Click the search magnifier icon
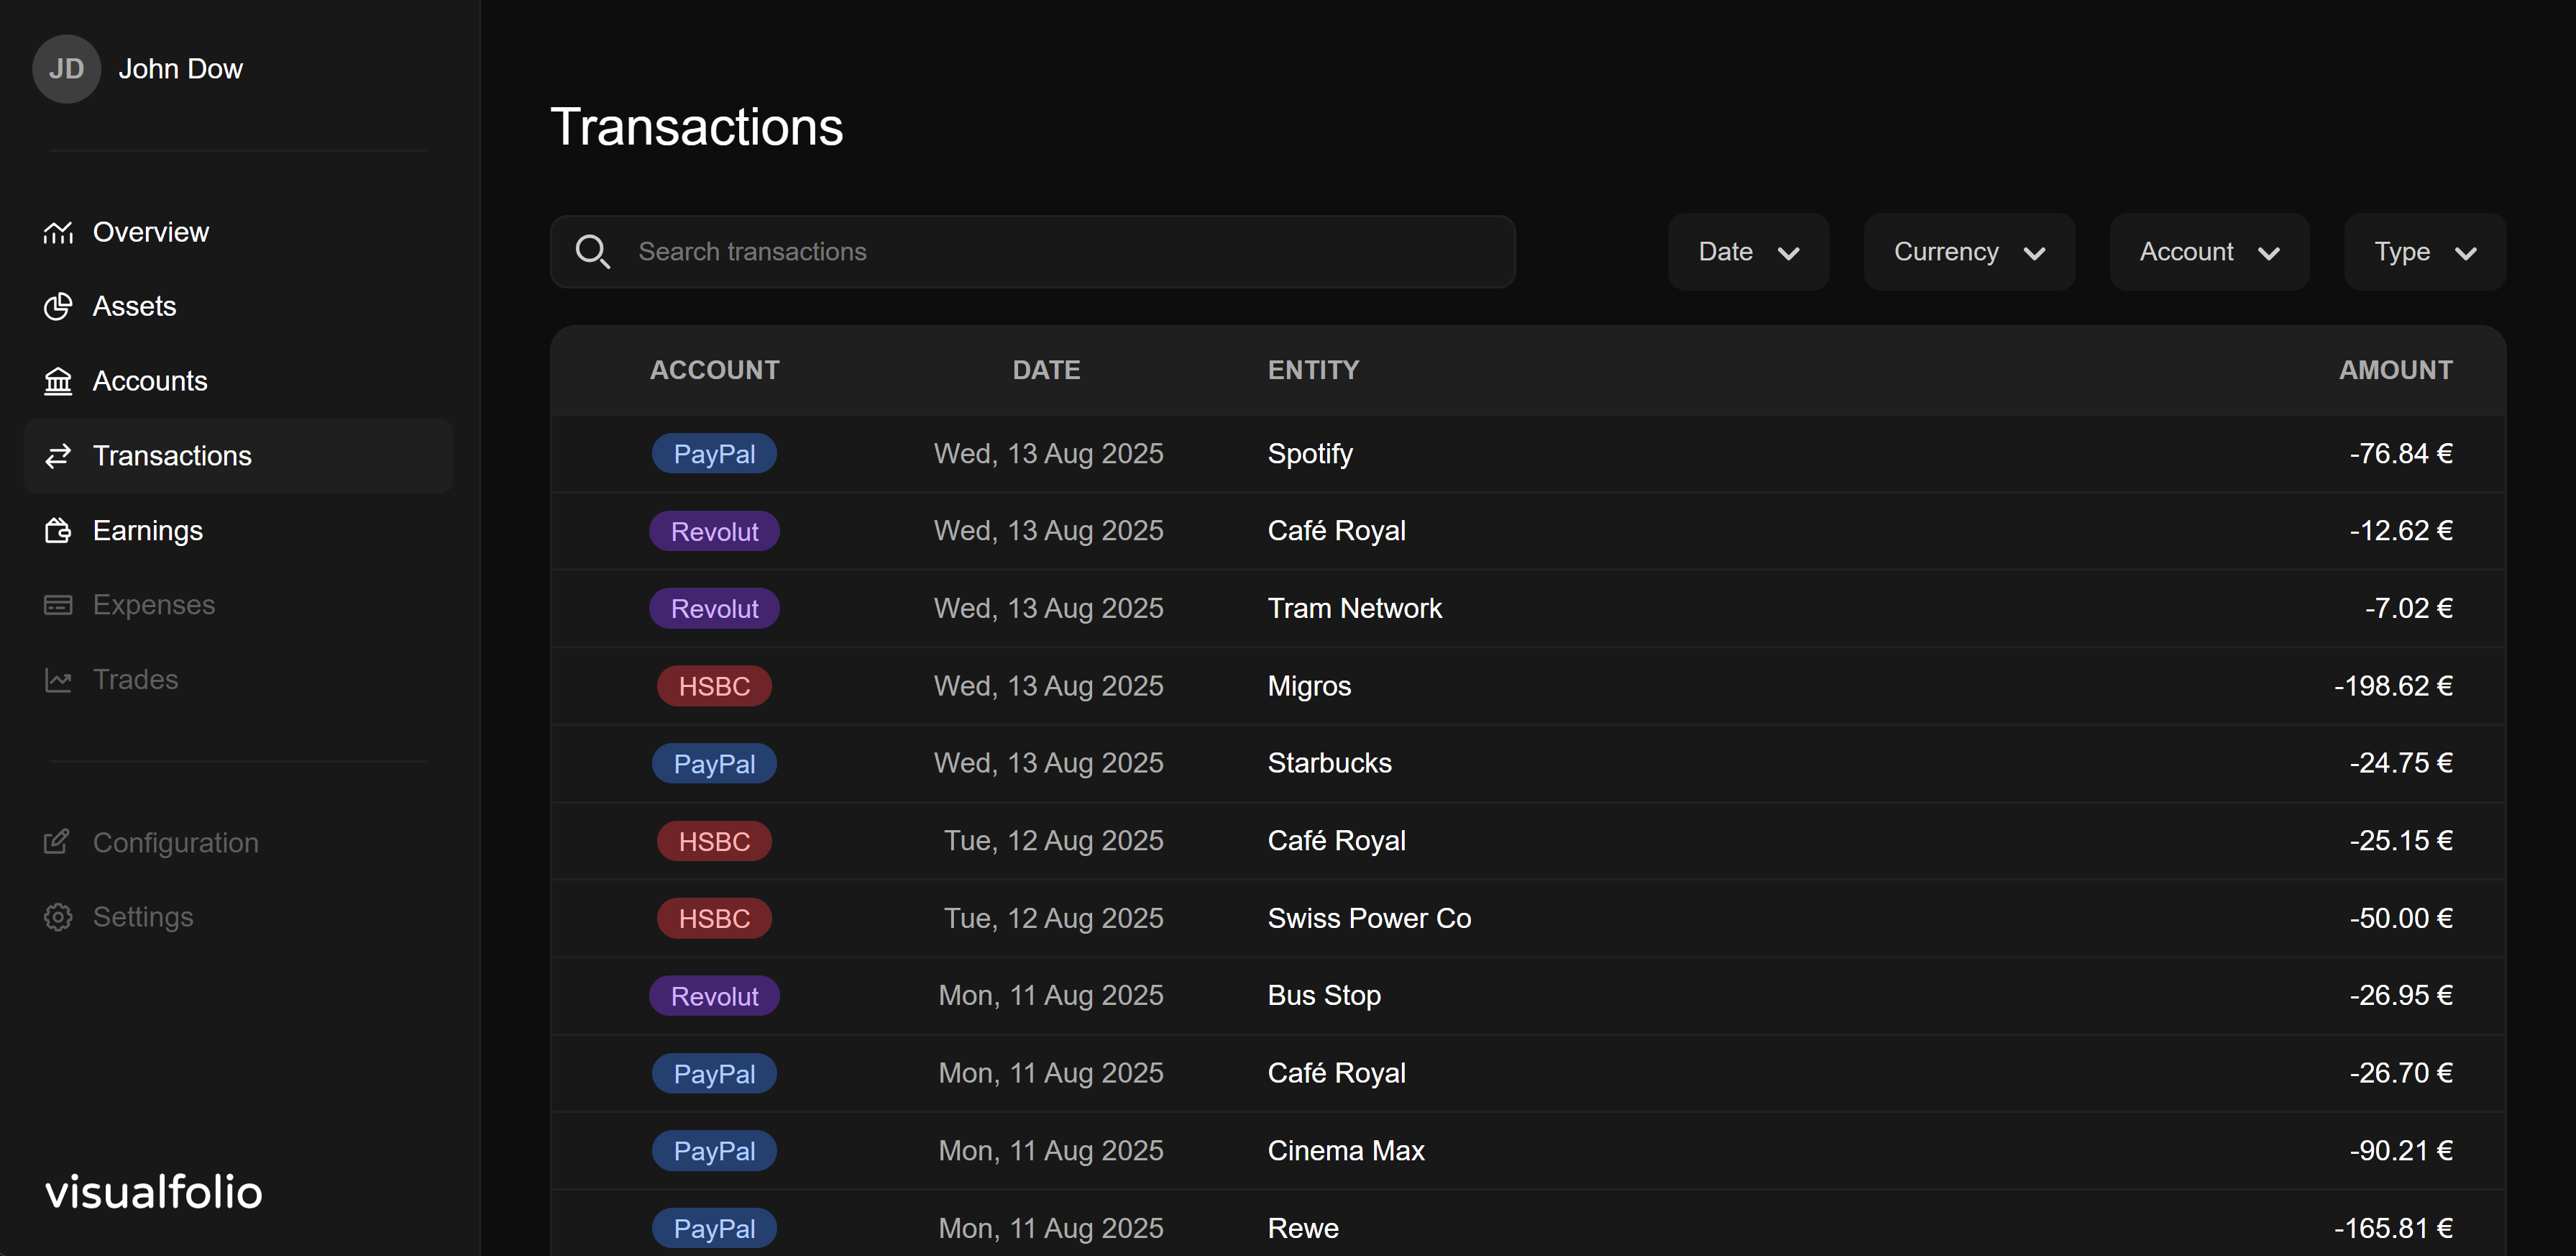Screen dimensions: 2576x1256 click(x=593, y=251)
